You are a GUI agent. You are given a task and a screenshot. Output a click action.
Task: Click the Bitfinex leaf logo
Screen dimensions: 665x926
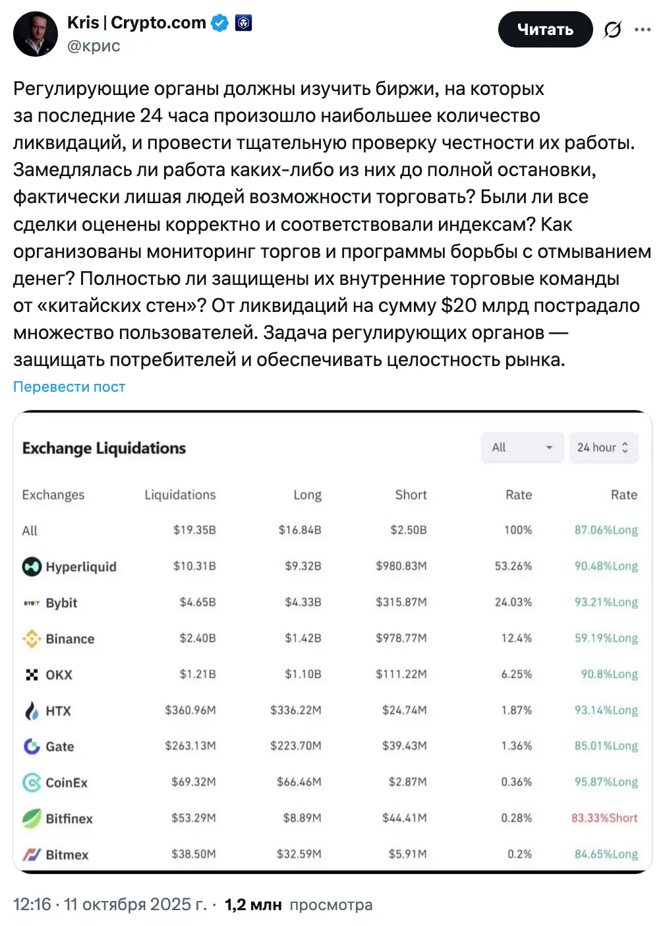point(32,818)
